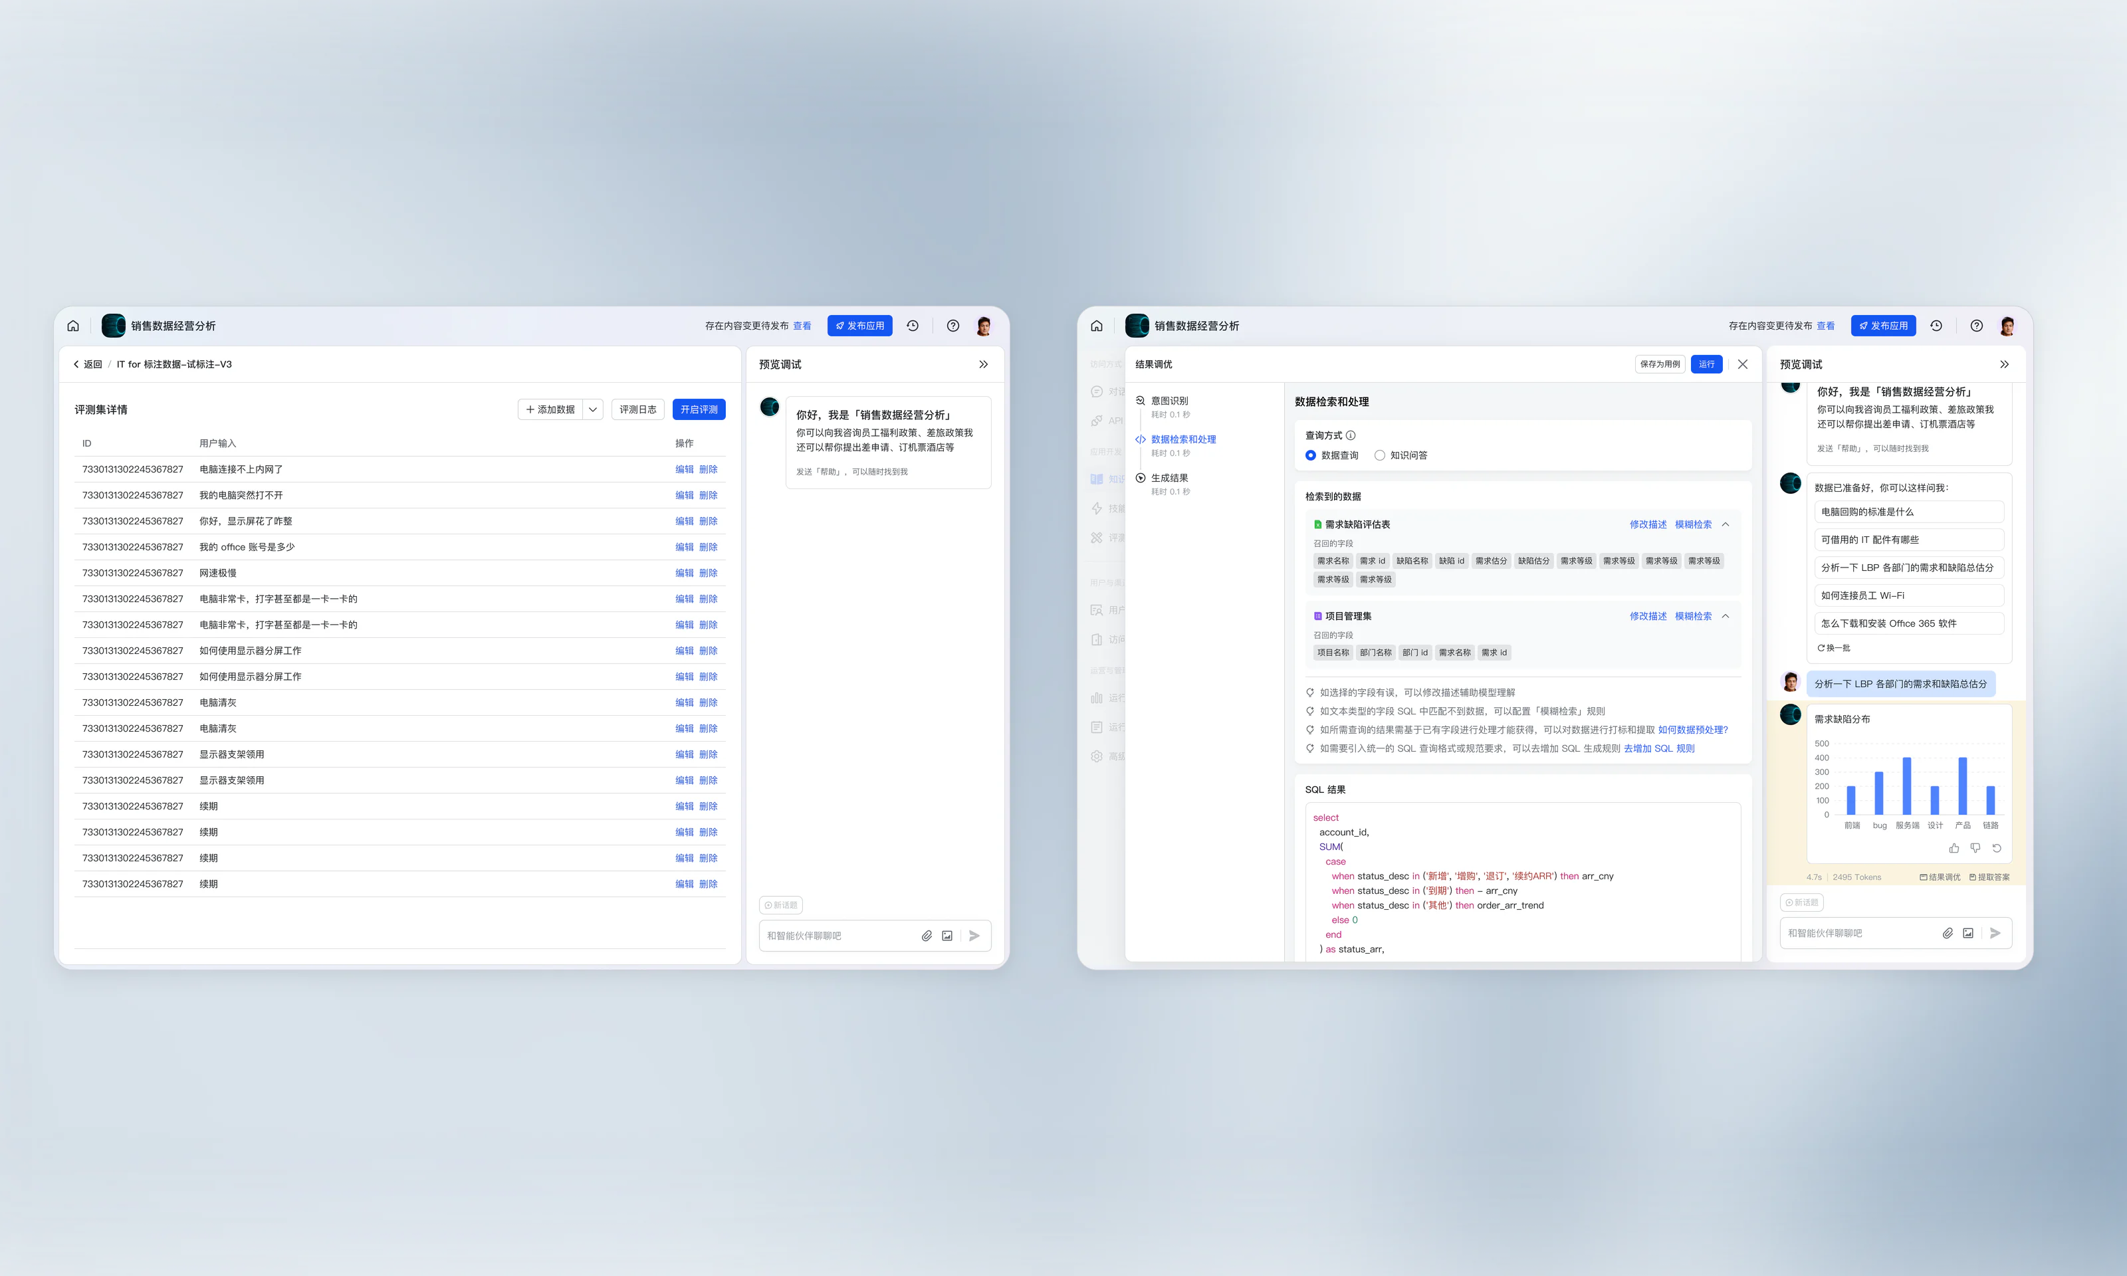The width and height of the screenshot is (2127, 1276).
Task: Attach a file in the left window chat
Action: (927, 936)
